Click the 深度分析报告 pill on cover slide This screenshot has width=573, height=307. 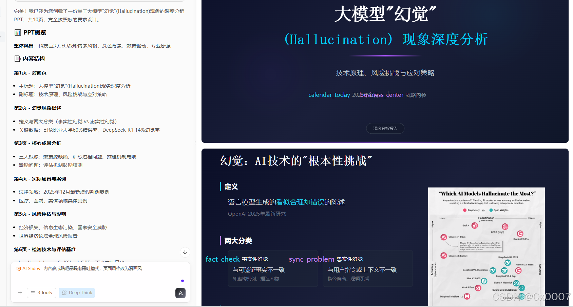[x=385, y=129]
